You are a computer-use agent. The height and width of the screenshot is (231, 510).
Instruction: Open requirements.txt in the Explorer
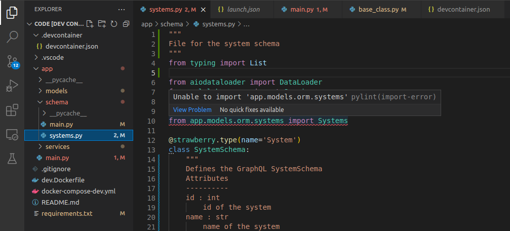(79, 214)
